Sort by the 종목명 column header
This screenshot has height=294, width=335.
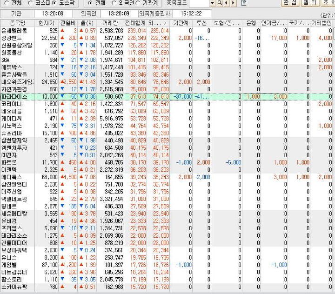pos(18,23)
